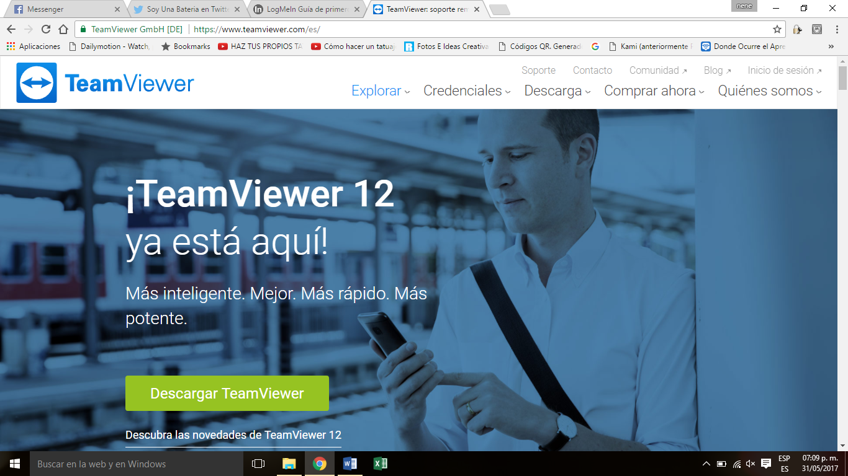Click inside the address bar

[x=372, y=29]
